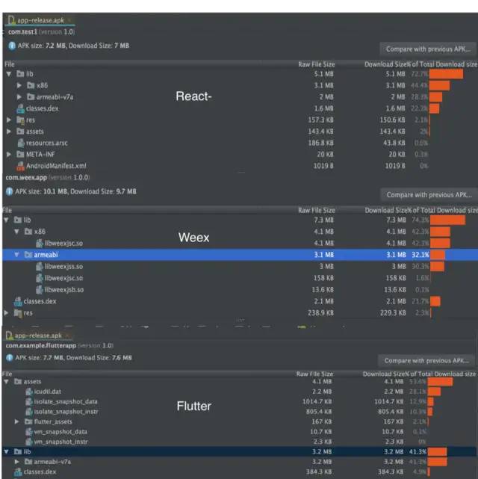Image resolution: width=478 pixels, height=479 pixels.
Task: Click Compare with previous APK for com.test1
Action: point(428,49)
